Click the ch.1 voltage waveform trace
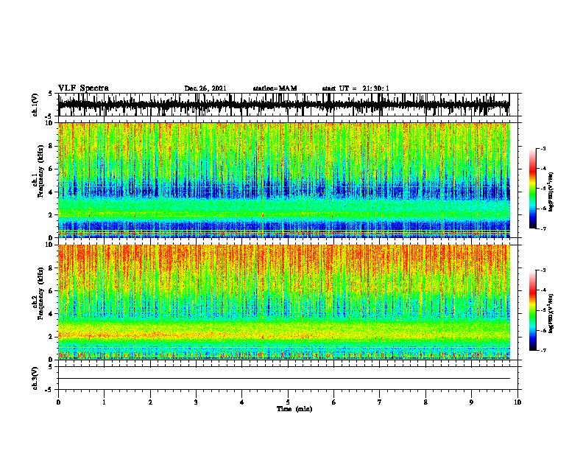The image size is (583, 451). tap(283, 105)
